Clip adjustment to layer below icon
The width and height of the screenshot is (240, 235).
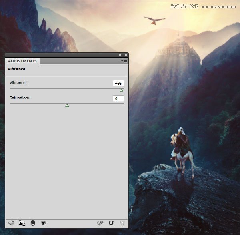tap(33, 223)
